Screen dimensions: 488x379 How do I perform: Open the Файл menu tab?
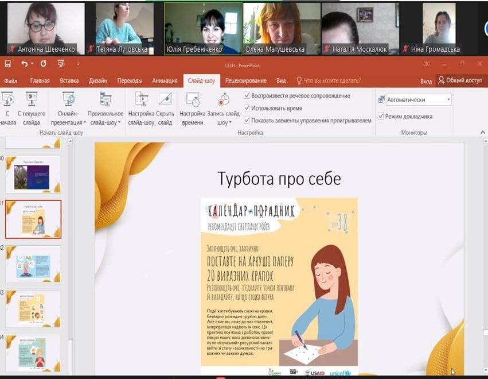pyautogui.click(x=10, y=81)
